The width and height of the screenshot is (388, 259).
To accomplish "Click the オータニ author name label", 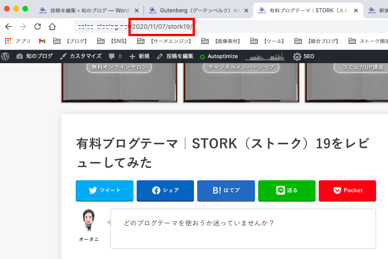I will point(89,239).
